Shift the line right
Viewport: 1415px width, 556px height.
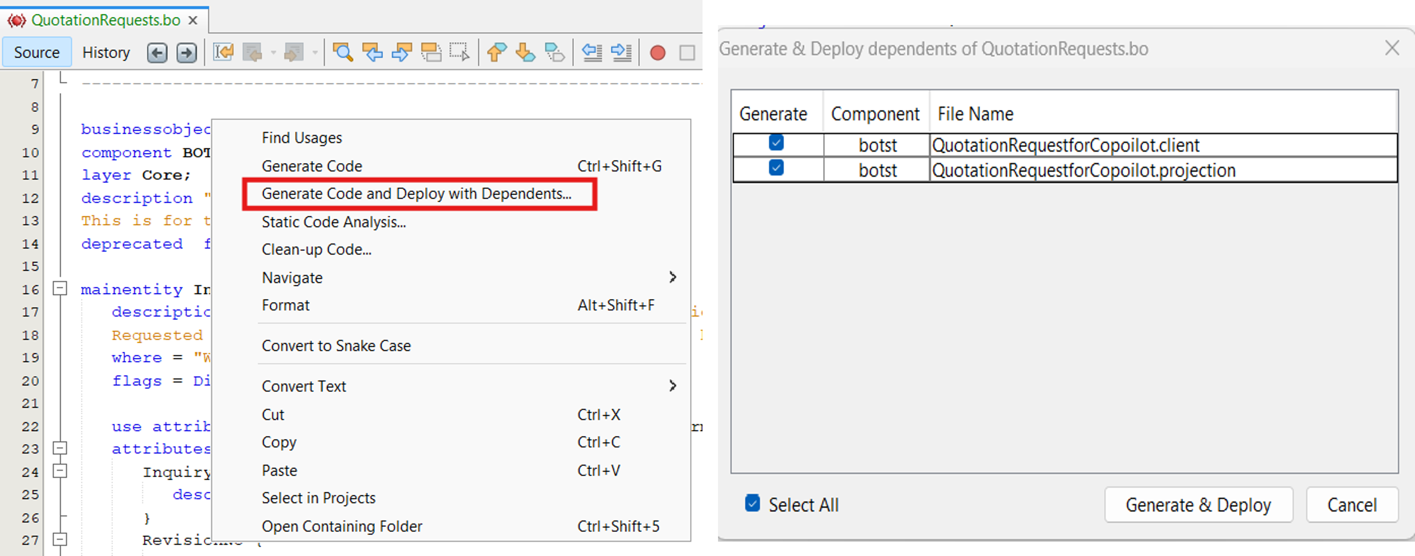621,53
